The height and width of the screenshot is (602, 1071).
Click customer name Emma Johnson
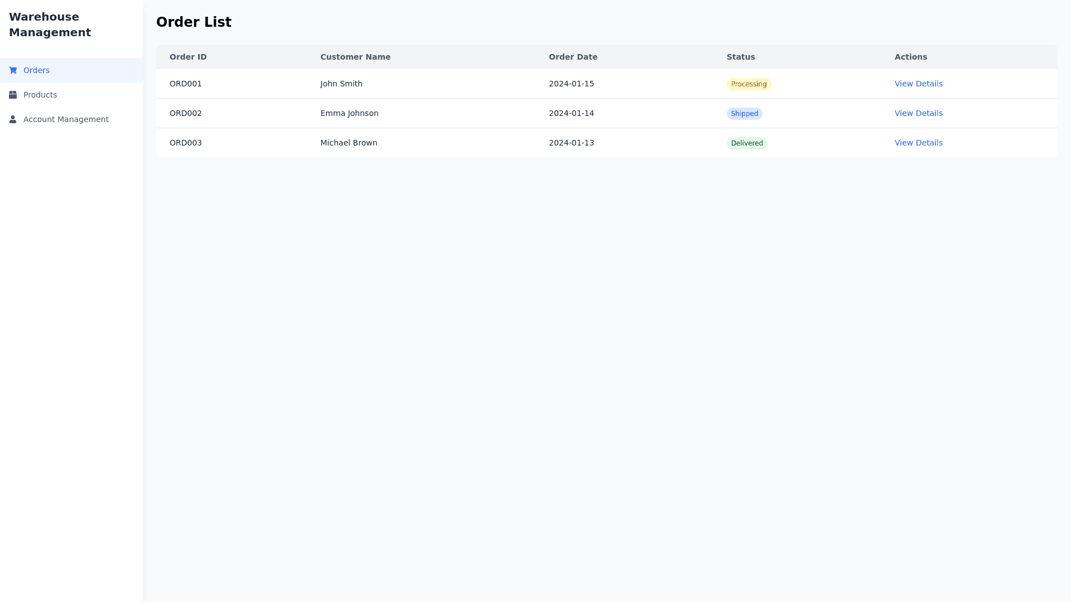349,113
